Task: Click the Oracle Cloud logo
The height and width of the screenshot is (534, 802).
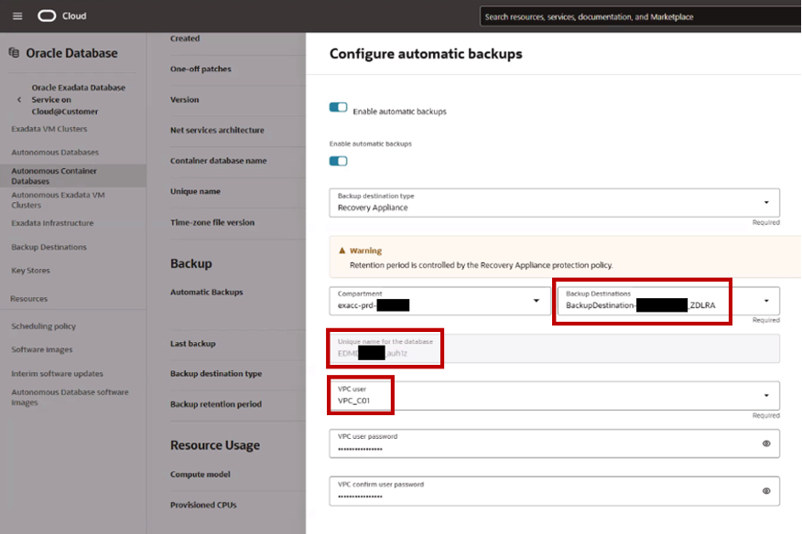Action: (x=47, y=16)
